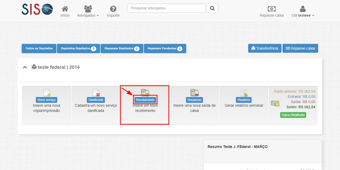Click the Despesas button

(x=195, y=100)
